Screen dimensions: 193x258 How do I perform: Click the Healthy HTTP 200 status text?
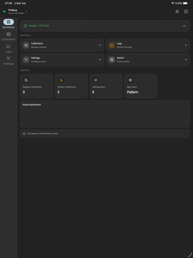pyautogui.click(x=39, y=26)
